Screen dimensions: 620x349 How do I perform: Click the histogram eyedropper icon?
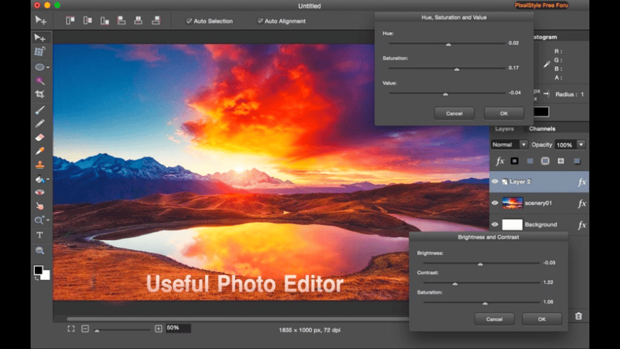(x=547, y=64)
